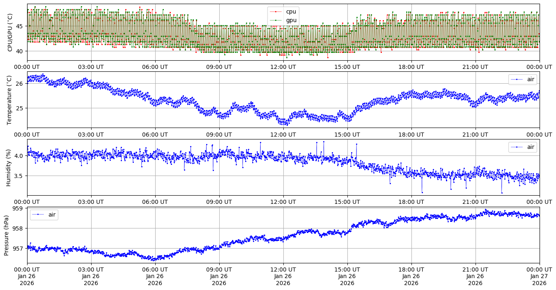Click 18:00 UT tick under the Humidity plot
The image size is (556, 290).
click(x=411, y=202)
